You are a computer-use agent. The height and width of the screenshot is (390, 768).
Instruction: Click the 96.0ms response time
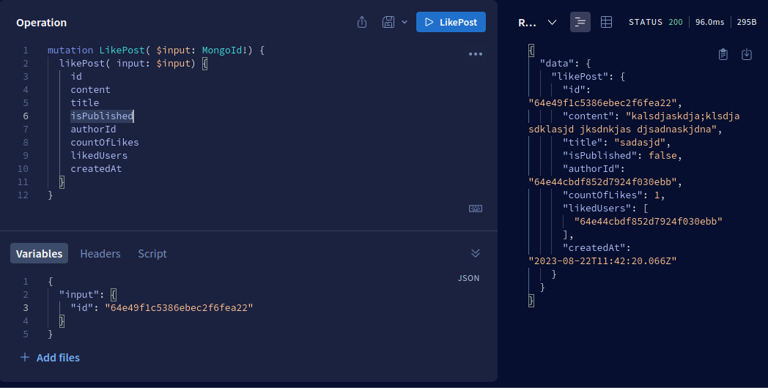[709, 22]
